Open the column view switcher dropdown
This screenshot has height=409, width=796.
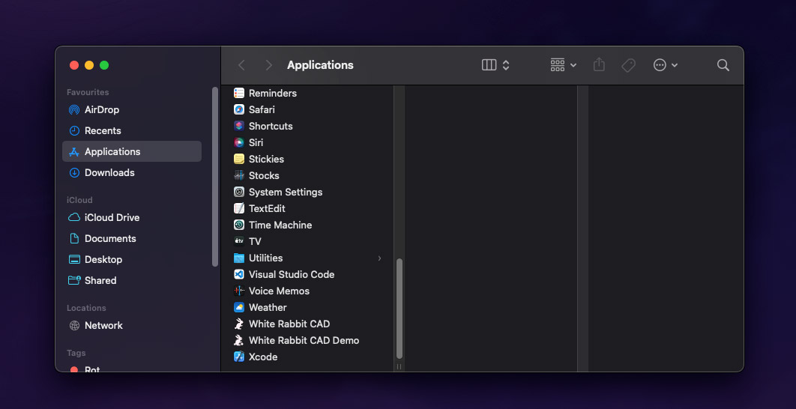pos(495,65)
